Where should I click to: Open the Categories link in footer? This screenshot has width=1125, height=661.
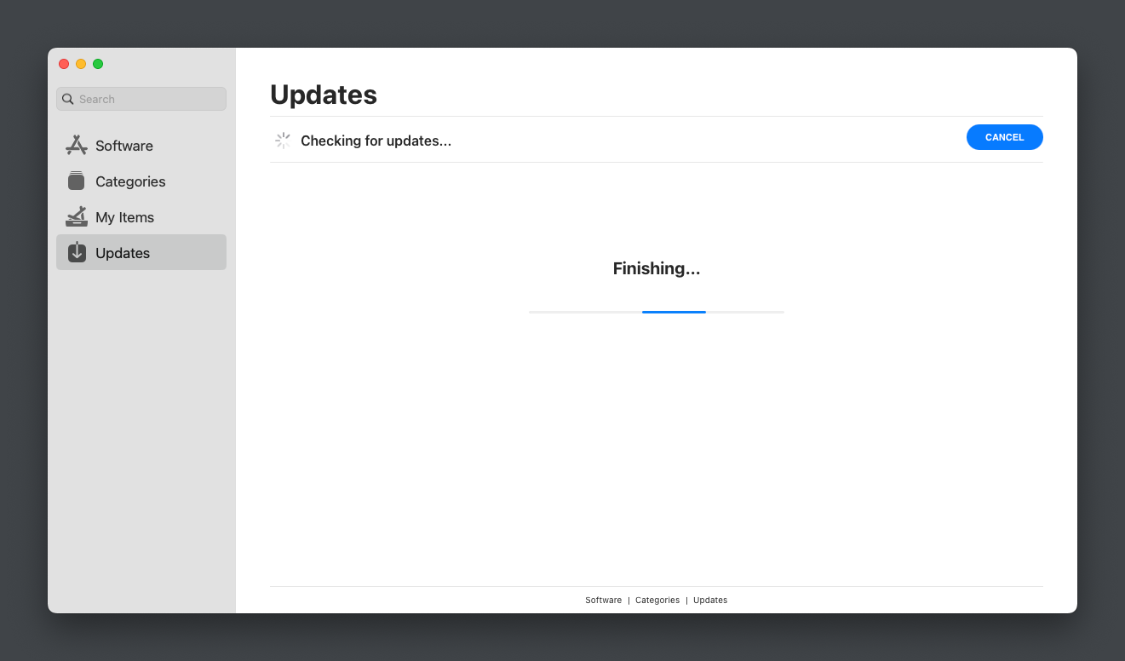pos(657,601)
